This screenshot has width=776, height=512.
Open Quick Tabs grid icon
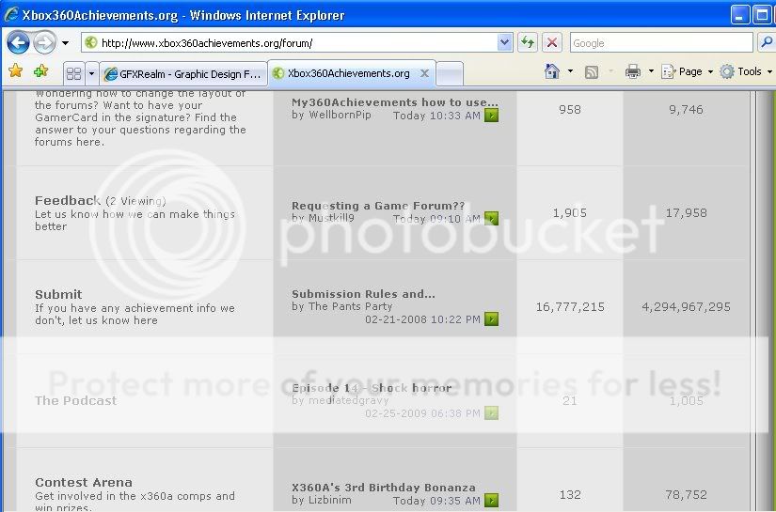point(73,73)
